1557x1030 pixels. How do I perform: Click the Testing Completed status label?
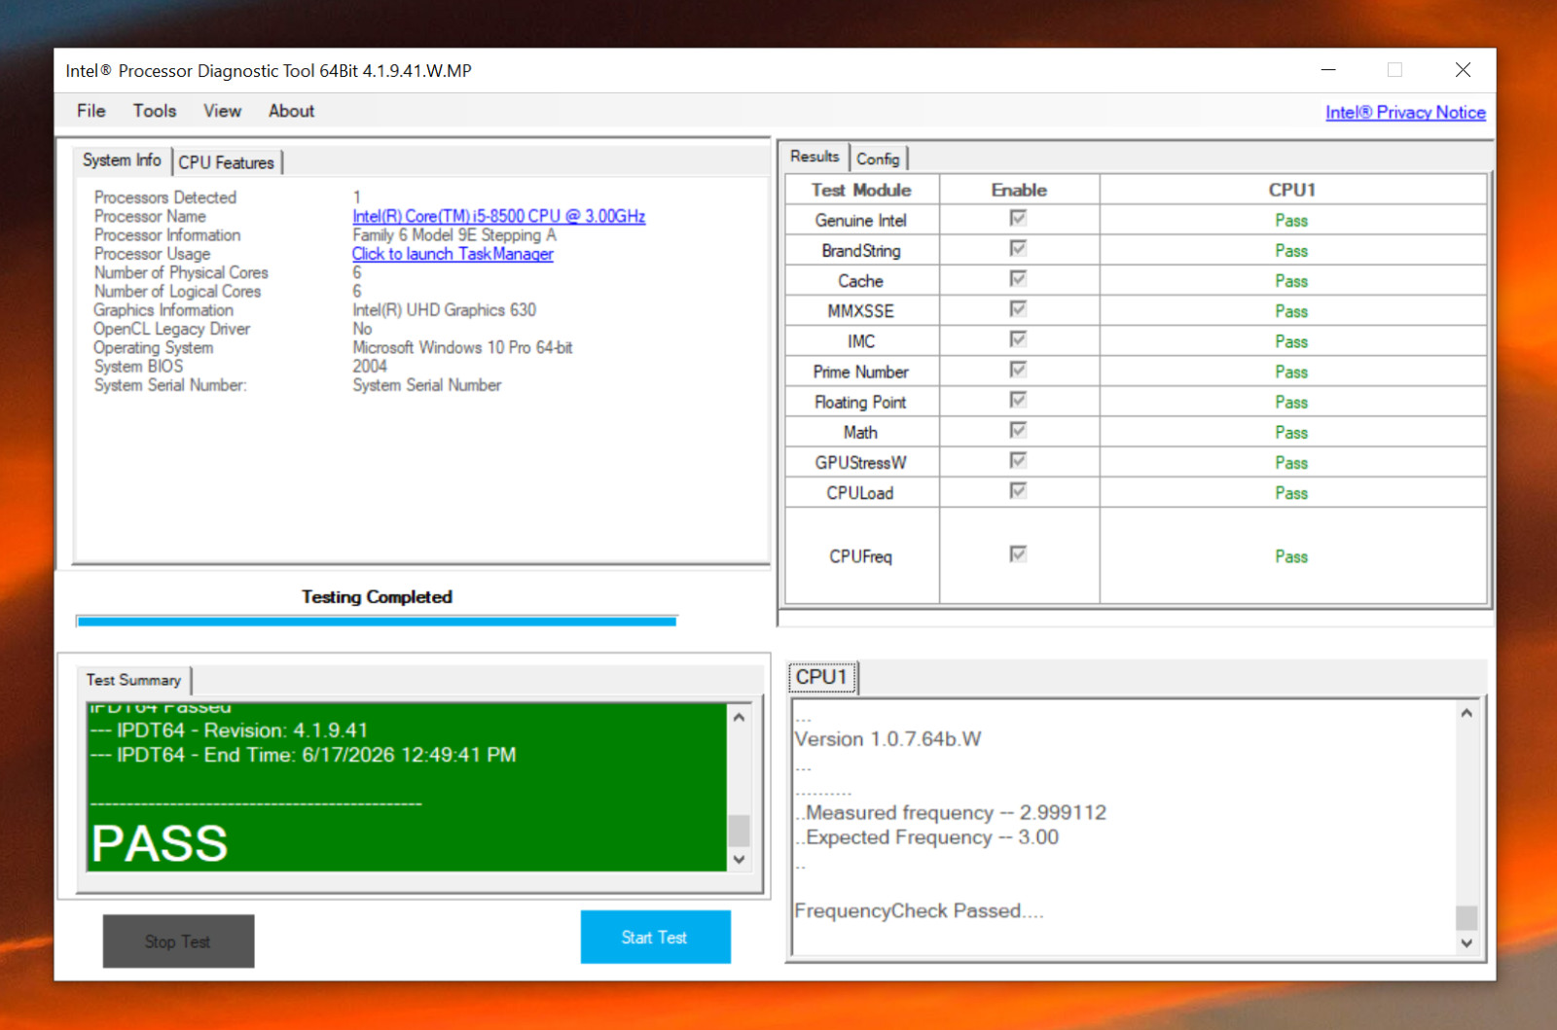point(377,597)
